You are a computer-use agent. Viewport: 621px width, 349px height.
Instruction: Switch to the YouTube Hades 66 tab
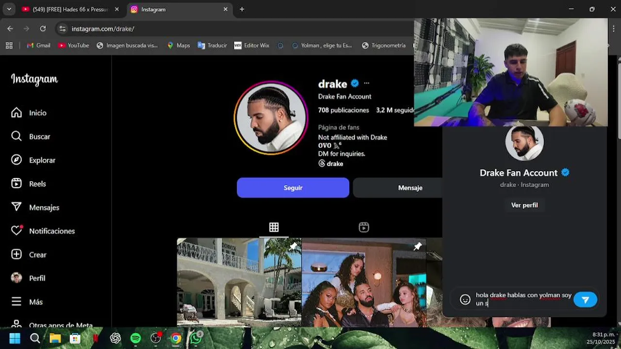[70, 9]
